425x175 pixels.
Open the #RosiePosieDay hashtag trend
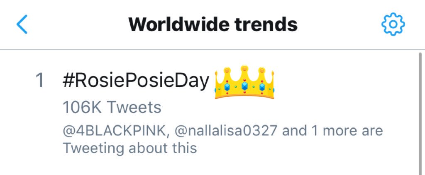pos(136,81)
